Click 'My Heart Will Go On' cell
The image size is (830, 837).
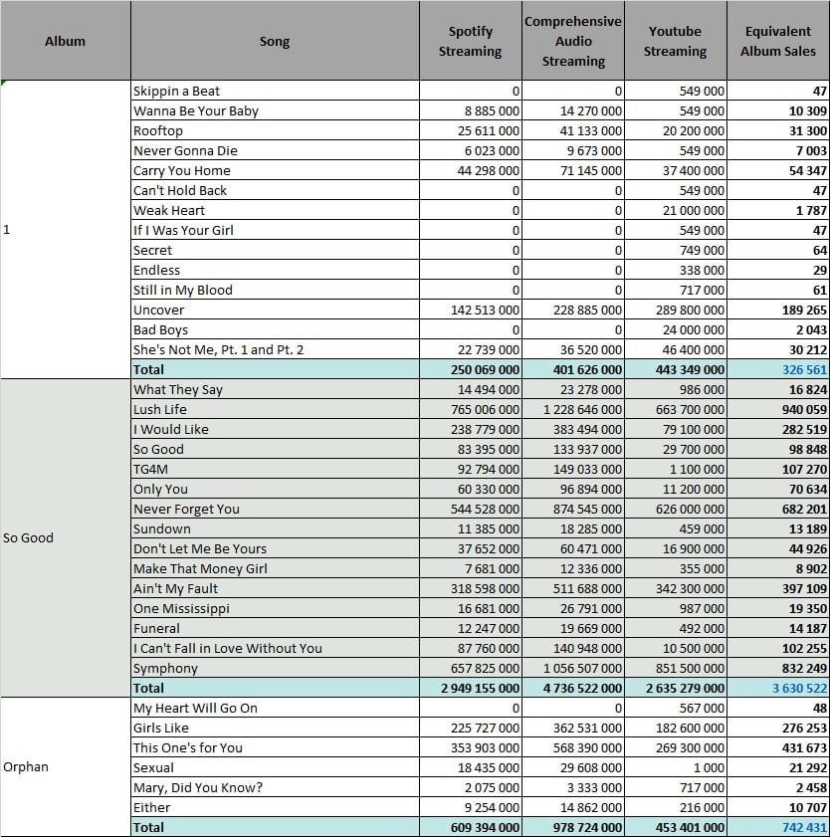click(275, 708)
